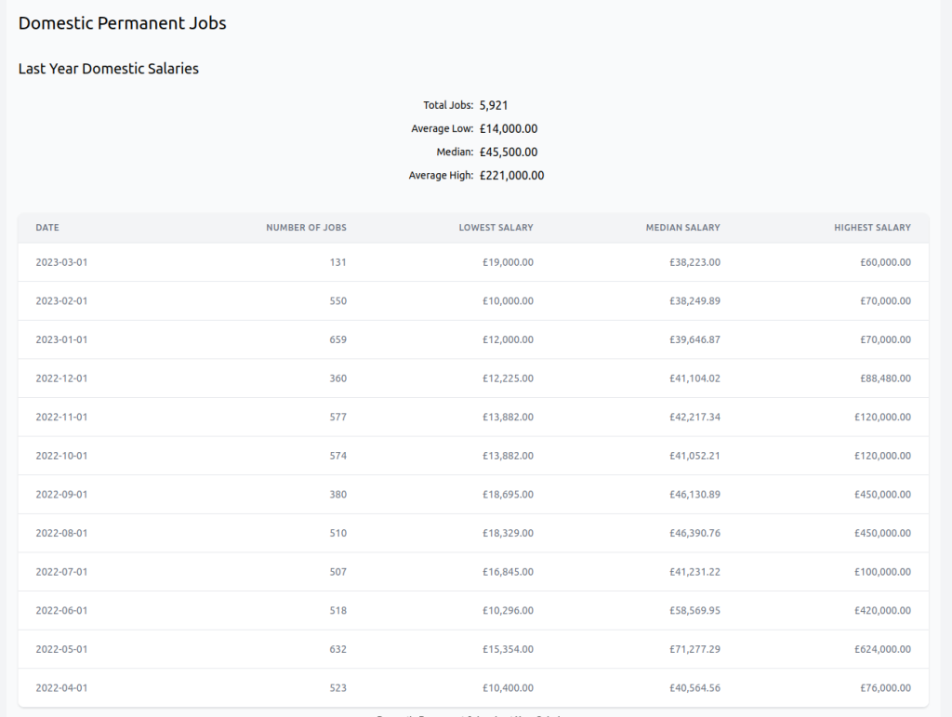This screenshot has height=717, width=952.
Task: Click the 2022-12-01 row
Action: (61, 378)
